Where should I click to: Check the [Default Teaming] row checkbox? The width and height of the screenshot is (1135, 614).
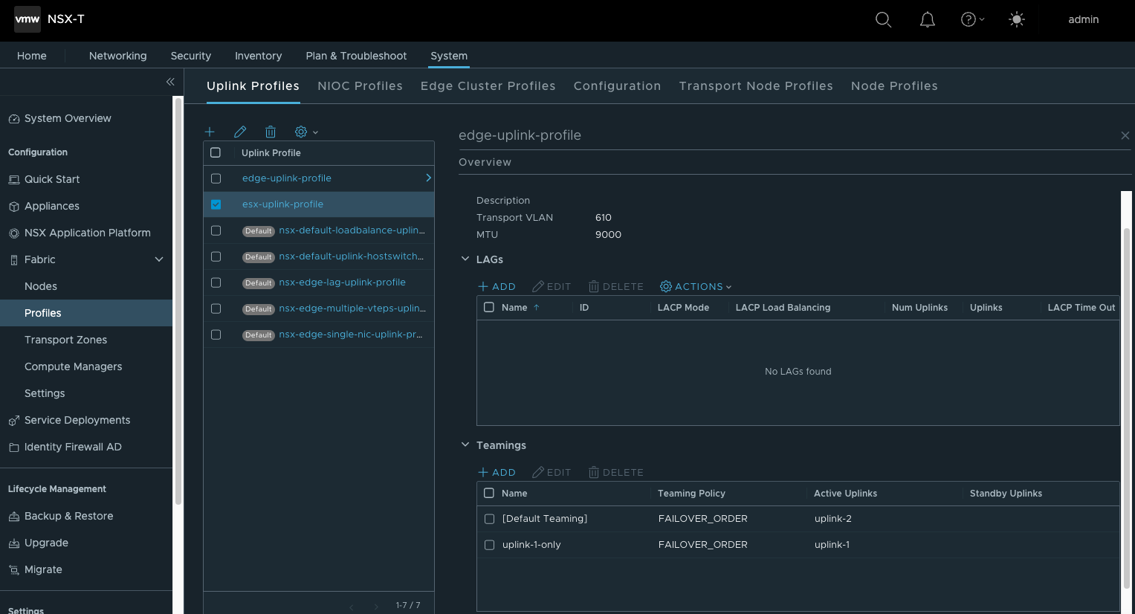pos(489,519)
